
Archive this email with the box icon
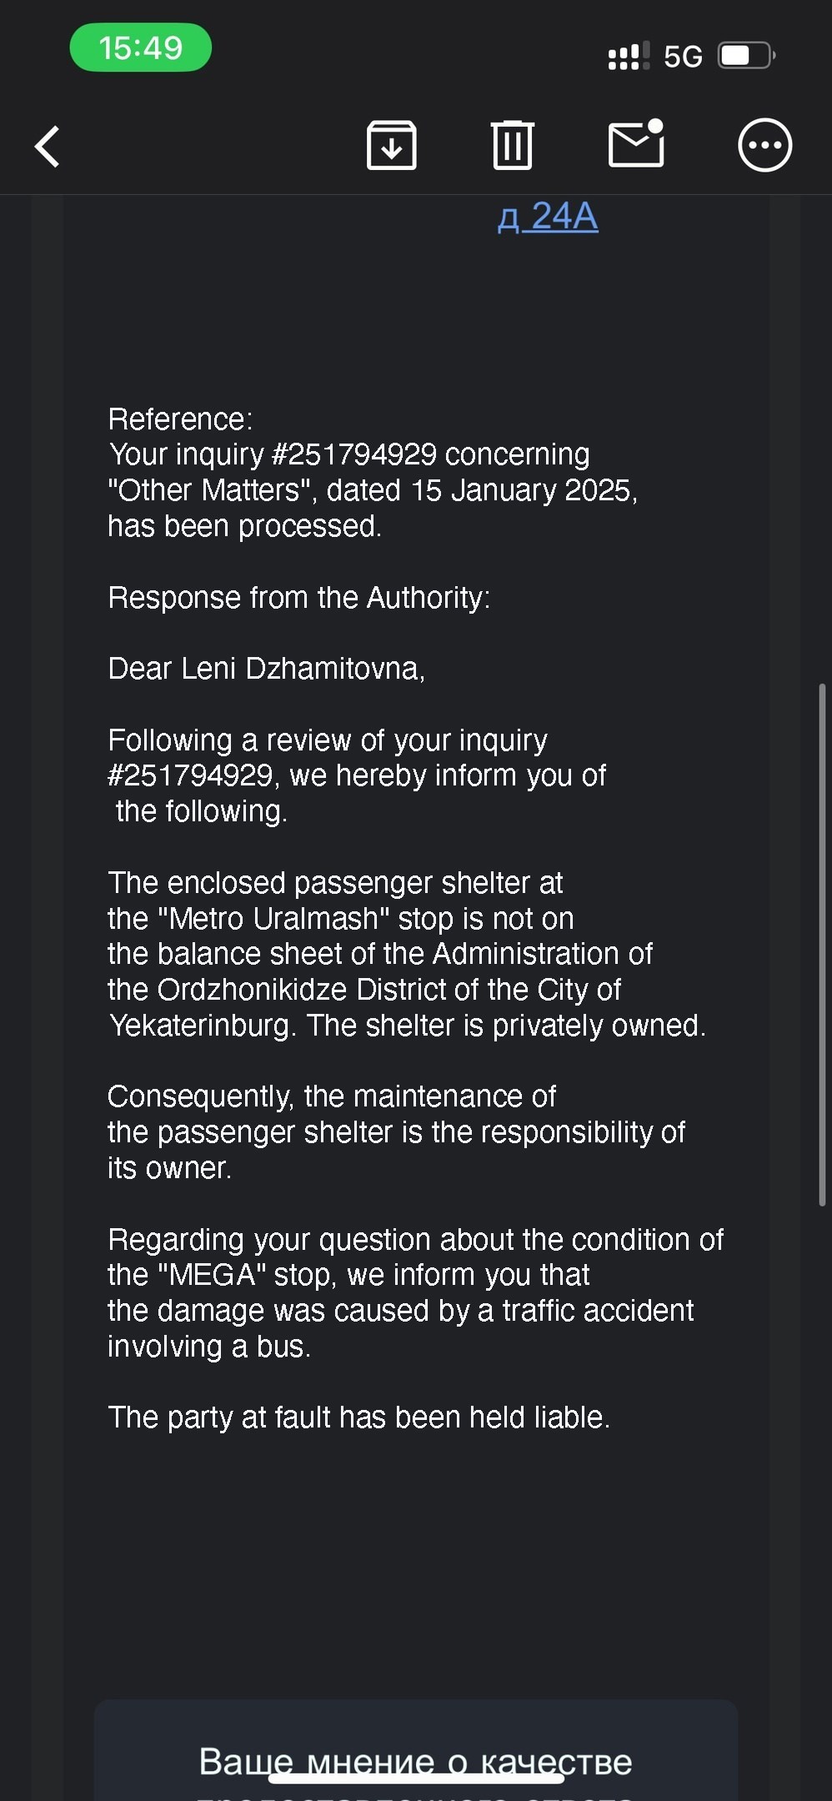391,146
